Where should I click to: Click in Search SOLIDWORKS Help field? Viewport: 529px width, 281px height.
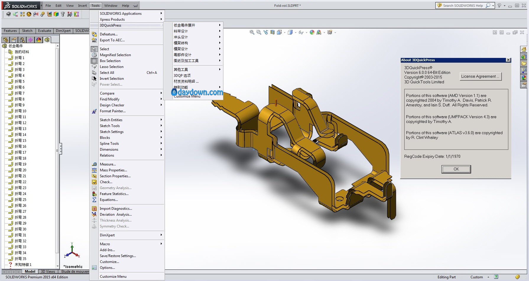point(463,6)
